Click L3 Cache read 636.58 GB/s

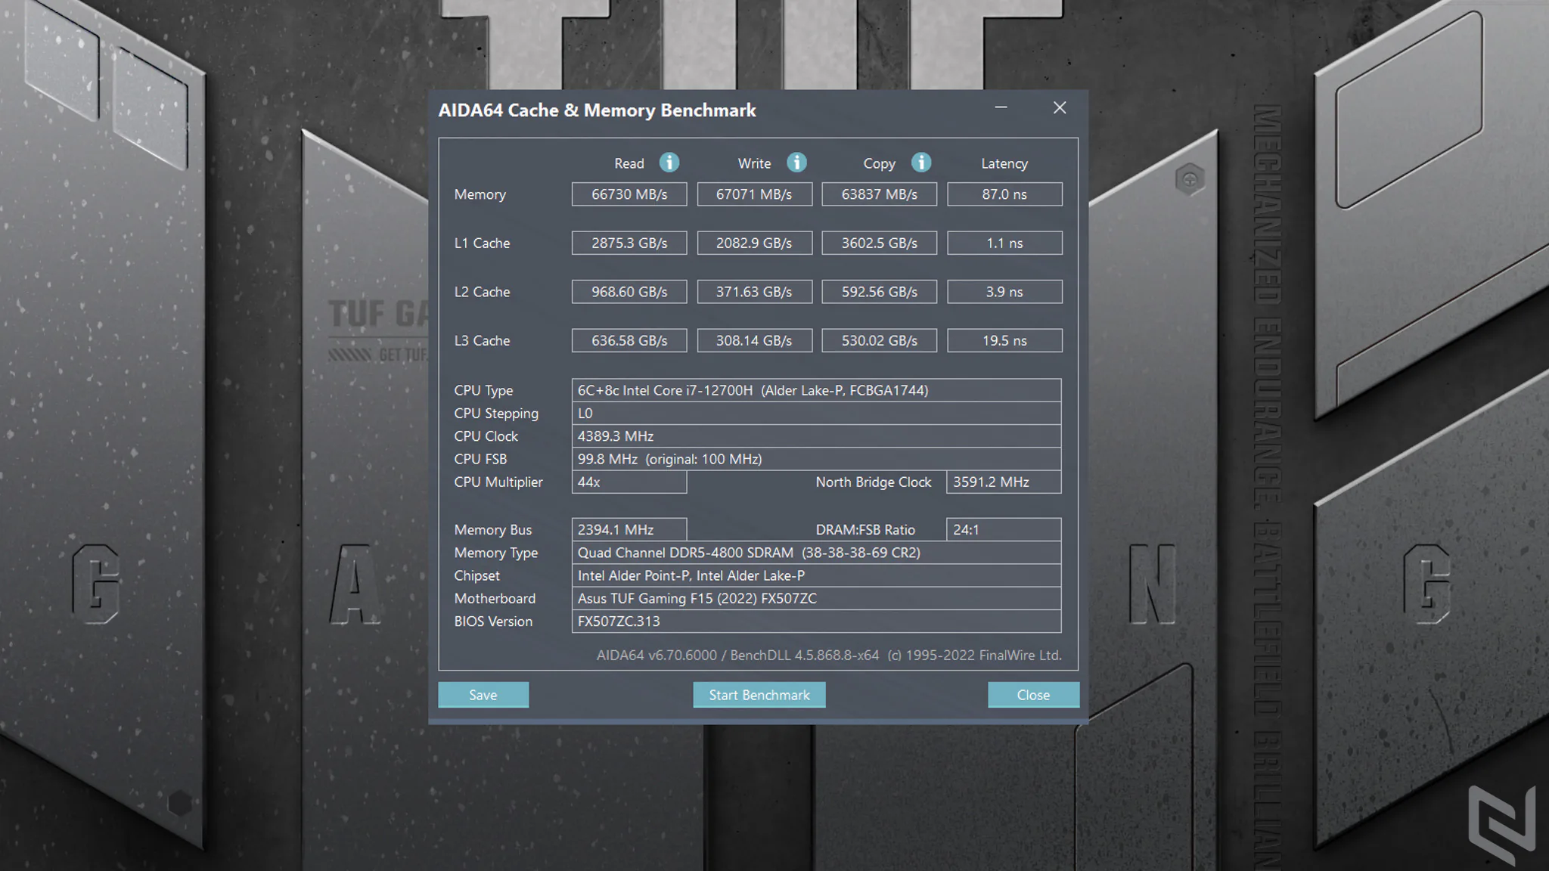tap(629, 340)
